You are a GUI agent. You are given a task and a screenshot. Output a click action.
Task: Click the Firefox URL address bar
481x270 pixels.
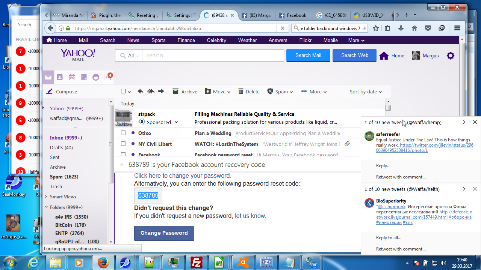click(x=175, y=28)
